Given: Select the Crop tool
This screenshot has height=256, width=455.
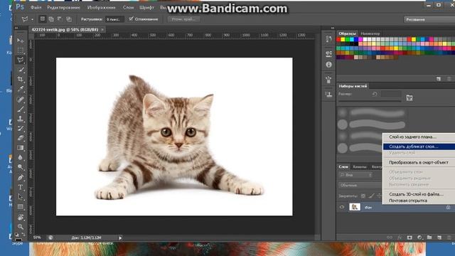Looking at the screenshot, I should (x=20, y=79).
